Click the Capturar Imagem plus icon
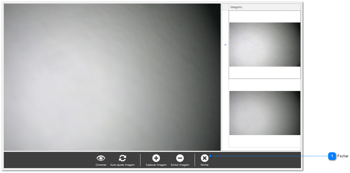Viewport: 350px width, 173px height. pos(156,158)
